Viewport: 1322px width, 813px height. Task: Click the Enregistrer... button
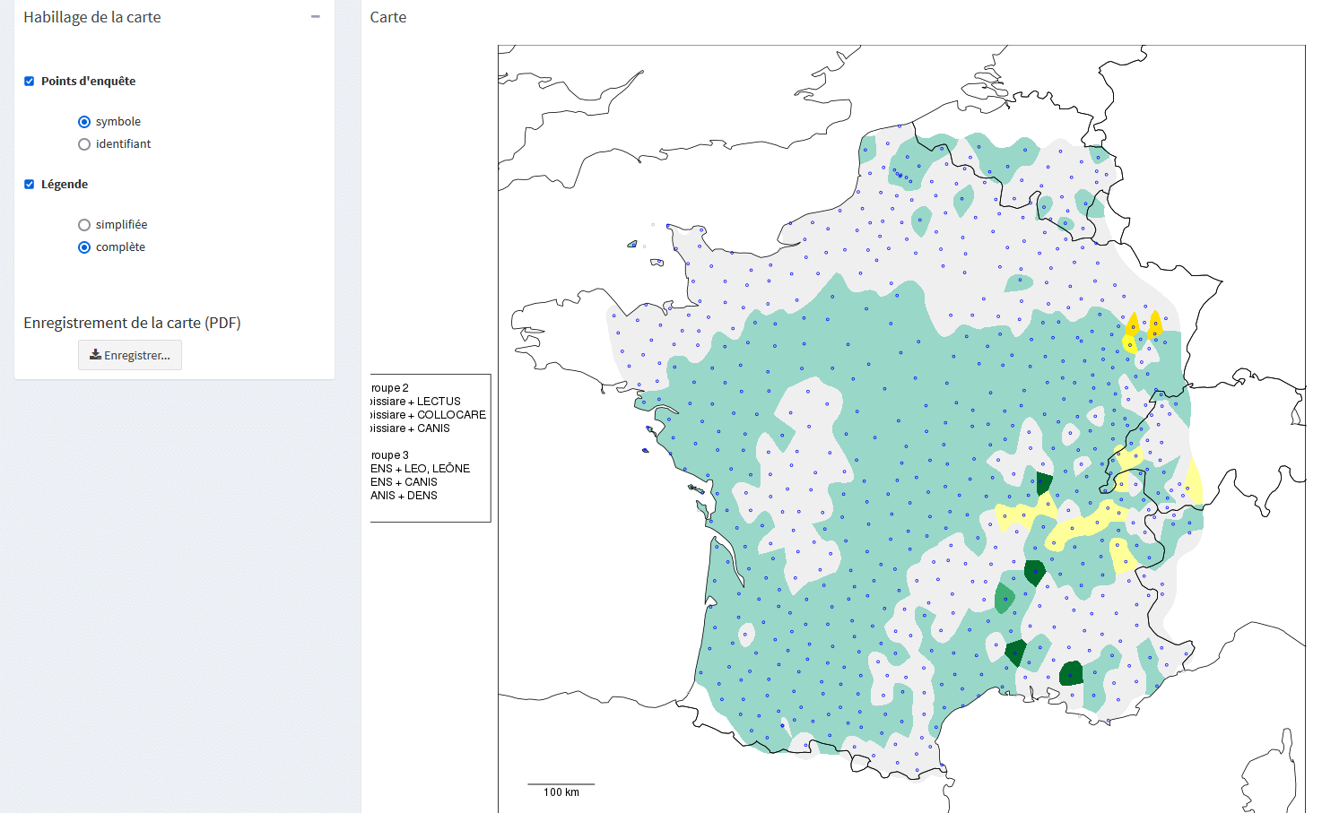[130, 355]
